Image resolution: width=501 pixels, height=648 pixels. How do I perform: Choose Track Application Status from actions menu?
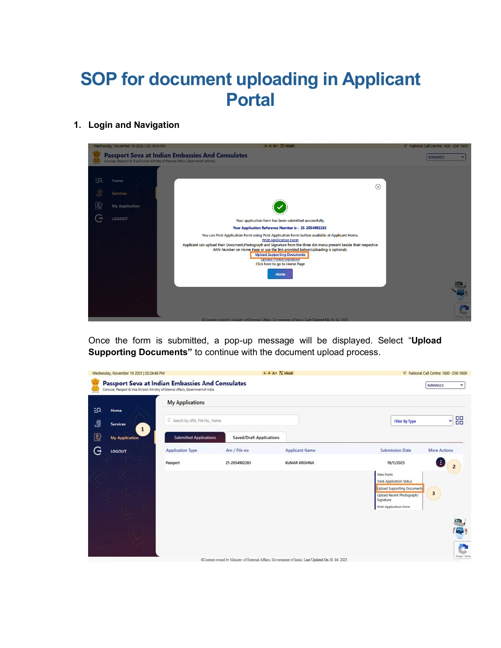point(394,481)
